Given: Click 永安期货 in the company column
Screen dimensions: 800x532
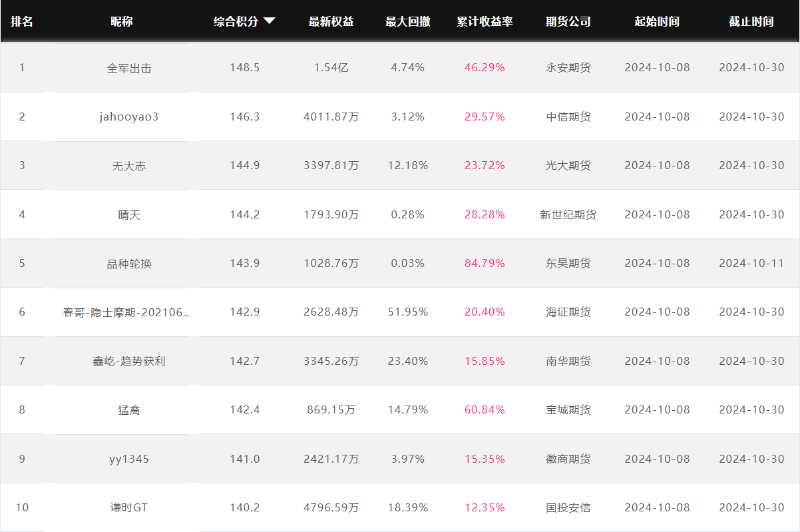Looking at the screenshot, I should click(x=568, y=68).
